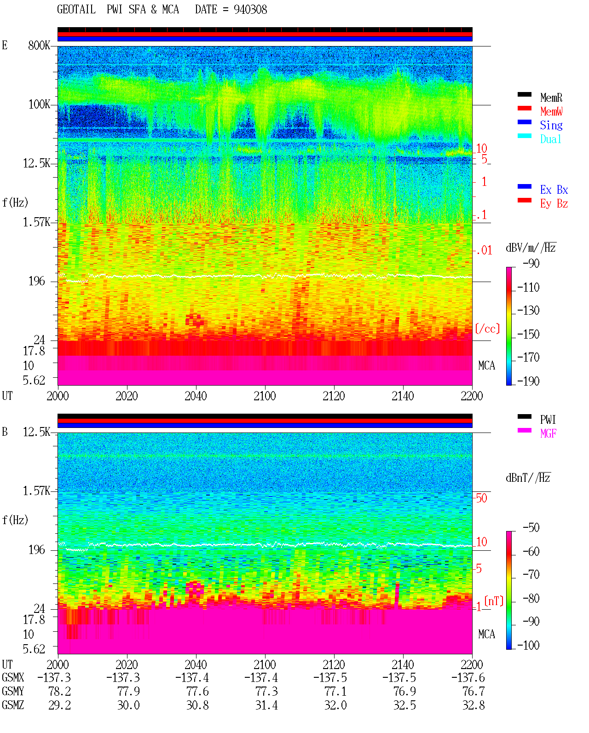Click the E panel letter label
589x733 pixels.
coord(5,45)
